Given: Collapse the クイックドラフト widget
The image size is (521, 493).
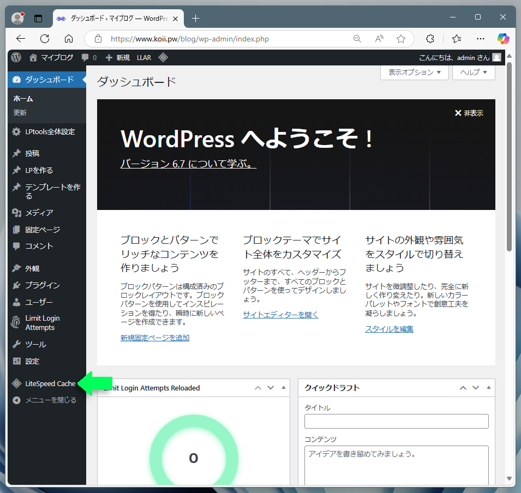Looking at the screenshot, I should 488,388.
